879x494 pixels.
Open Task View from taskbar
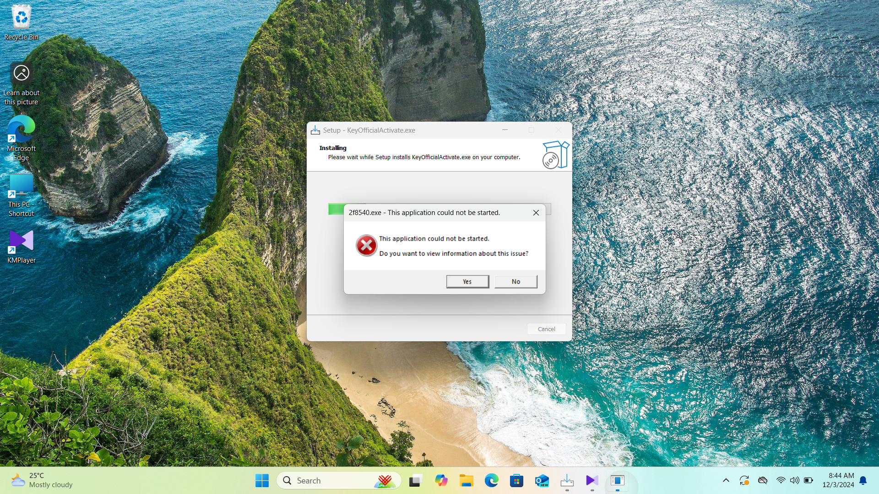click(415, 481)
